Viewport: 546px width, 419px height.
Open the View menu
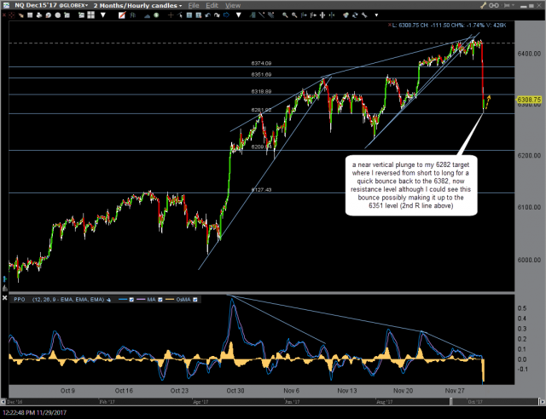[233, 6]
